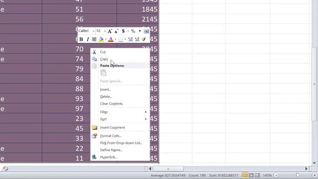Toggle italic in the mini toolbar

point(87,39)
